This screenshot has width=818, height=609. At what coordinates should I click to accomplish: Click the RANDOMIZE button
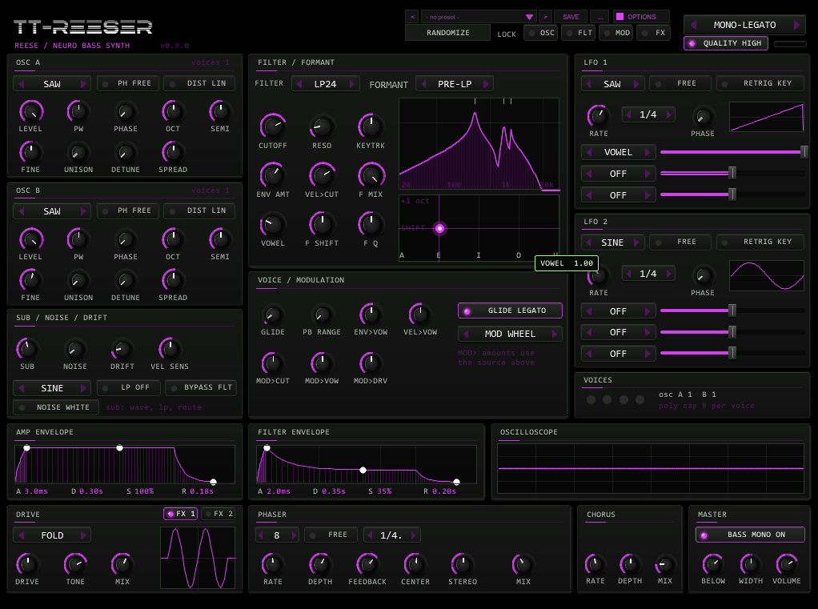point(447,32)
